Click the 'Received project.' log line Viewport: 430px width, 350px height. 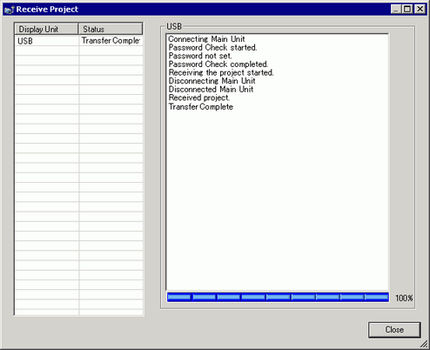pos(199,98)
